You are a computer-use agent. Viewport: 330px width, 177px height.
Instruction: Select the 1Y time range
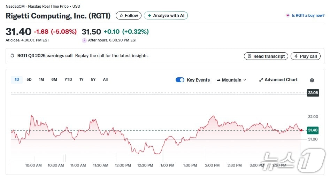pyautogui.click(x=81, y=79)
